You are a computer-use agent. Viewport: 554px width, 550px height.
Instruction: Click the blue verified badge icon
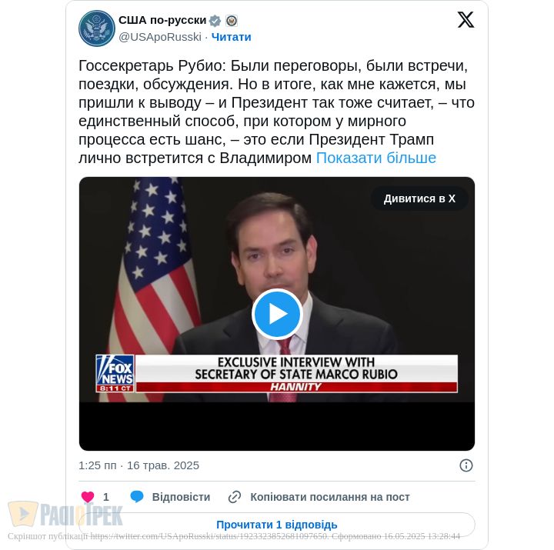click(x=215, y=21)
